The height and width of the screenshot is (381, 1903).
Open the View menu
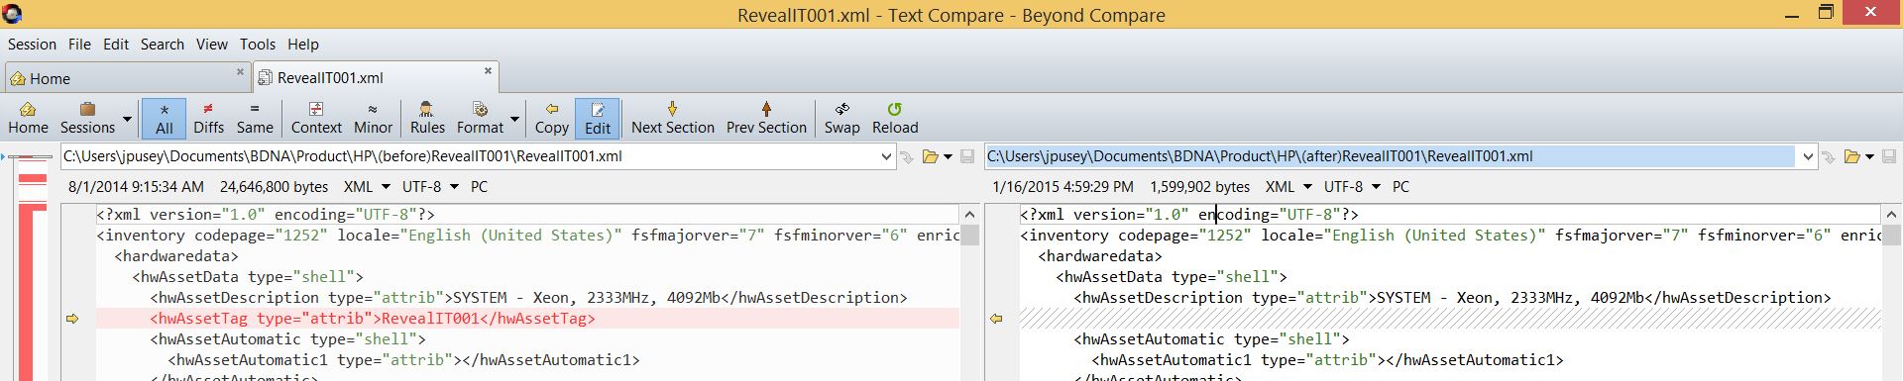(x=211, y=44)
